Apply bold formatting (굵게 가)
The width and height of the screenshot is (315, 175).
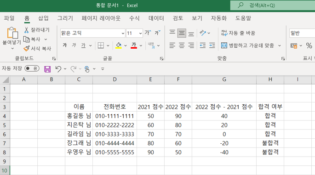(65, 45)
